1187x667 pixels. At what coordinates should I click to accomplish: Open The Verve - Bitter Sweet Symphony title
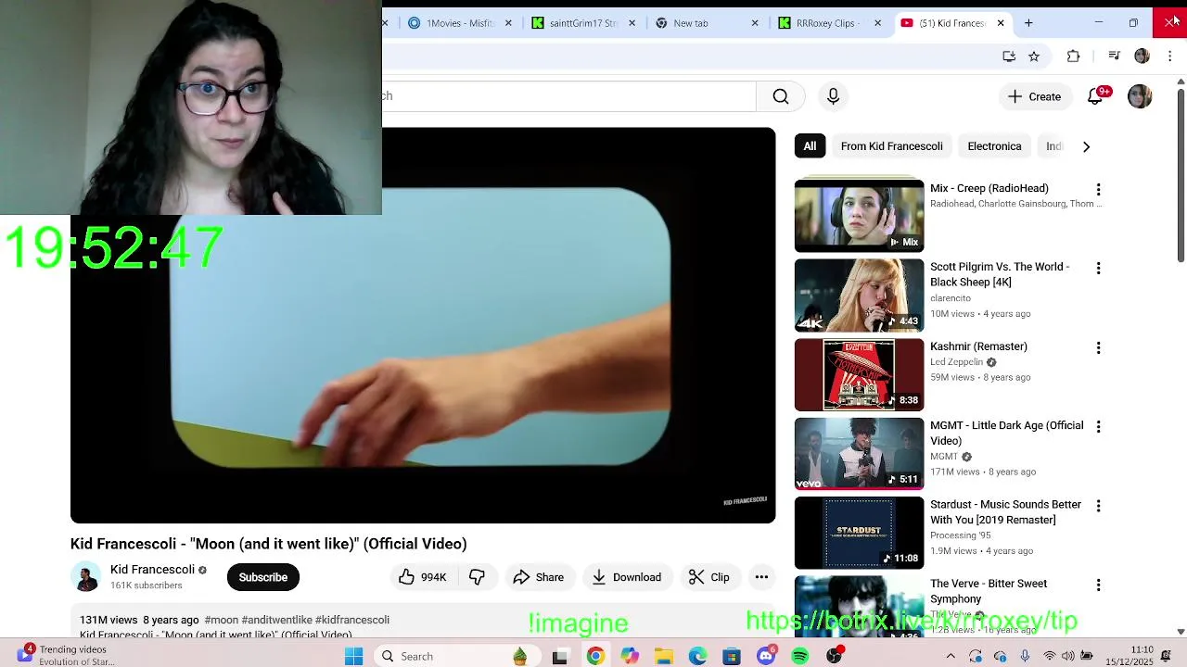989,591
